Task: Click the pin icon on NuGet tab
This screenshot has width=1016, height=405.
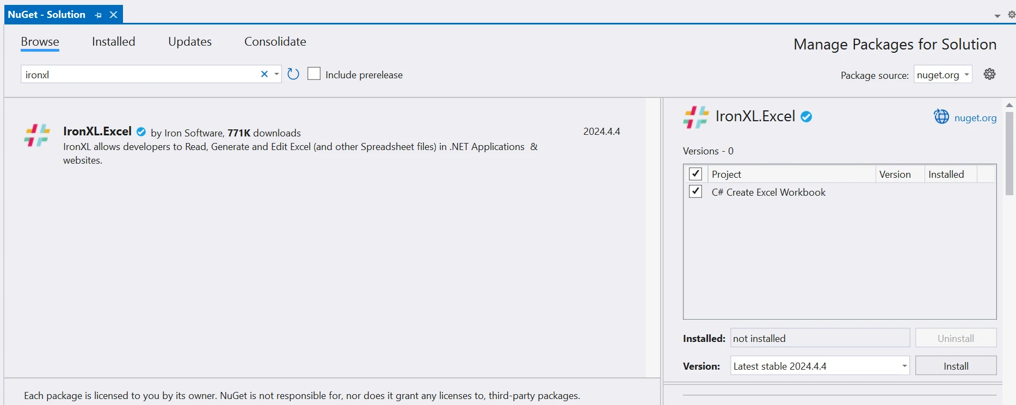Action: (x=98, y=15)
